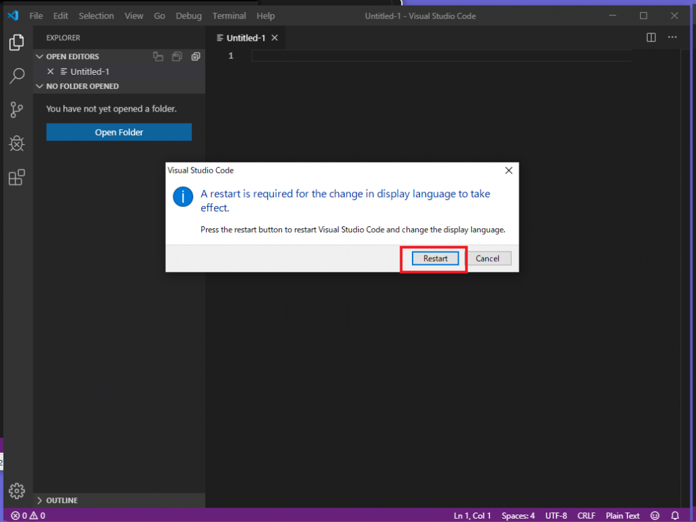This screenshot has width=696, height=522.
Task: Click Spaces: 4 indentation setting
Action: 518,516
